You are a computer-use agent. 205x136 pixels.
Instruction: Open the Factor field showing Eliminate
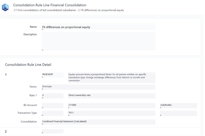[98, 87]
